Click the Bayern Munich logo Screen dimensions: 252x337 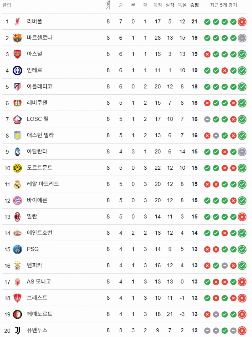coord(17,201)
